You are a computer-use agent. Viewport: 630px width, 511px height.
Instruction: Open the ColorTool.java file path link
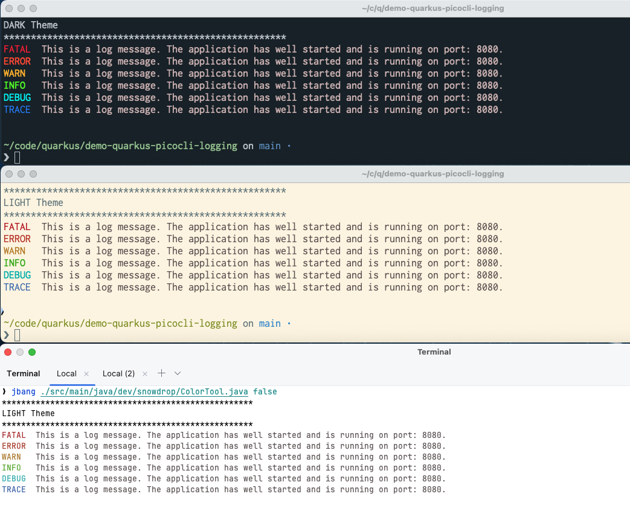(144, 391)
